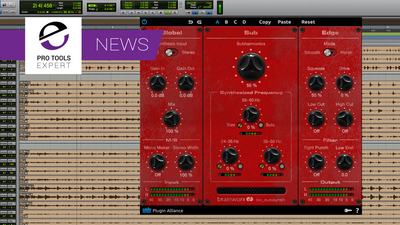Click the 24-36 Hz frequency knob
Viewport: 400px width, 225px height.
click(230, 155)
